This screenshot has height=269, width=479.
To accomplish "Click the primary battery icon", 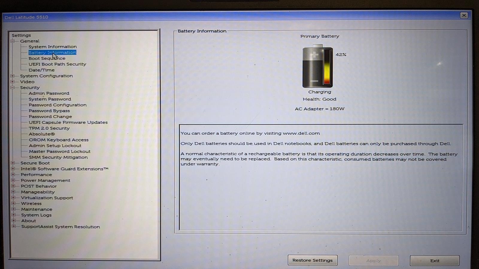I will [318, 66].
